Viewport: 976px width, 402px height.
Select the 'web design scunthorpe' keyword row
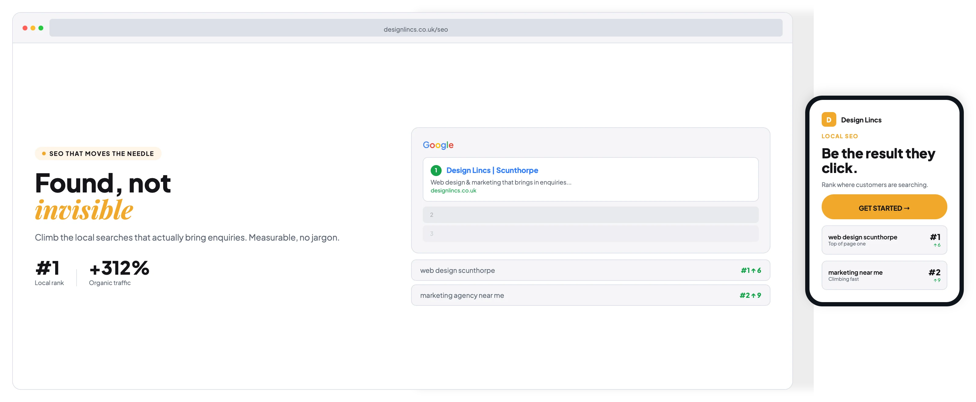590,270
